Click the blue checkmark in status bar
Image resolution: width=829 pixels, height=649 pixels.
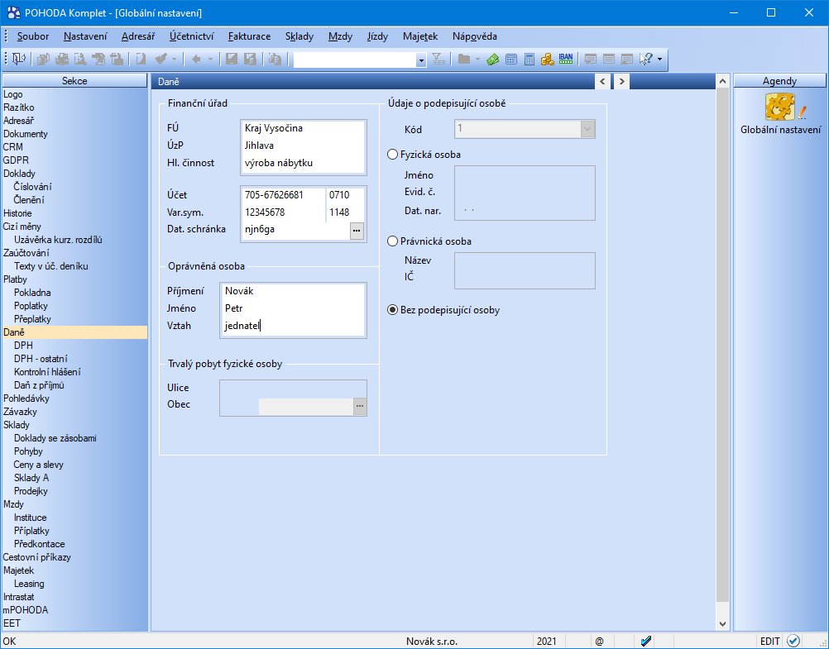(x=647, y=641)
